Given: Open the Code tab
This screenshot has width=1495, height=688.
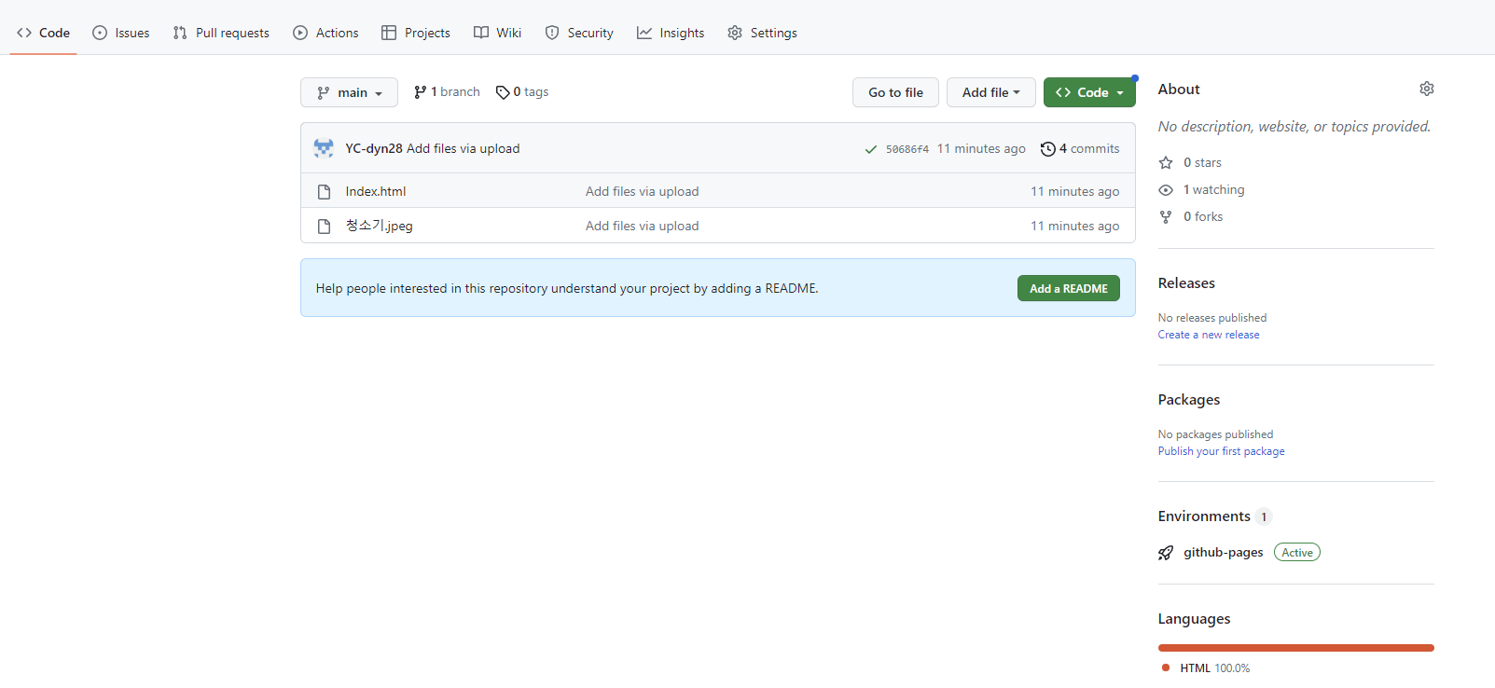Looking at the screenshot, I should tap(43, 33).
